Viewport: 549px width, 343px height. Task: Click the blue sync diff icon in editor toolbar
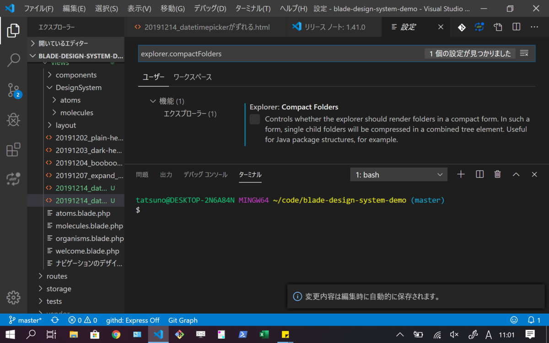click(479, 27)
